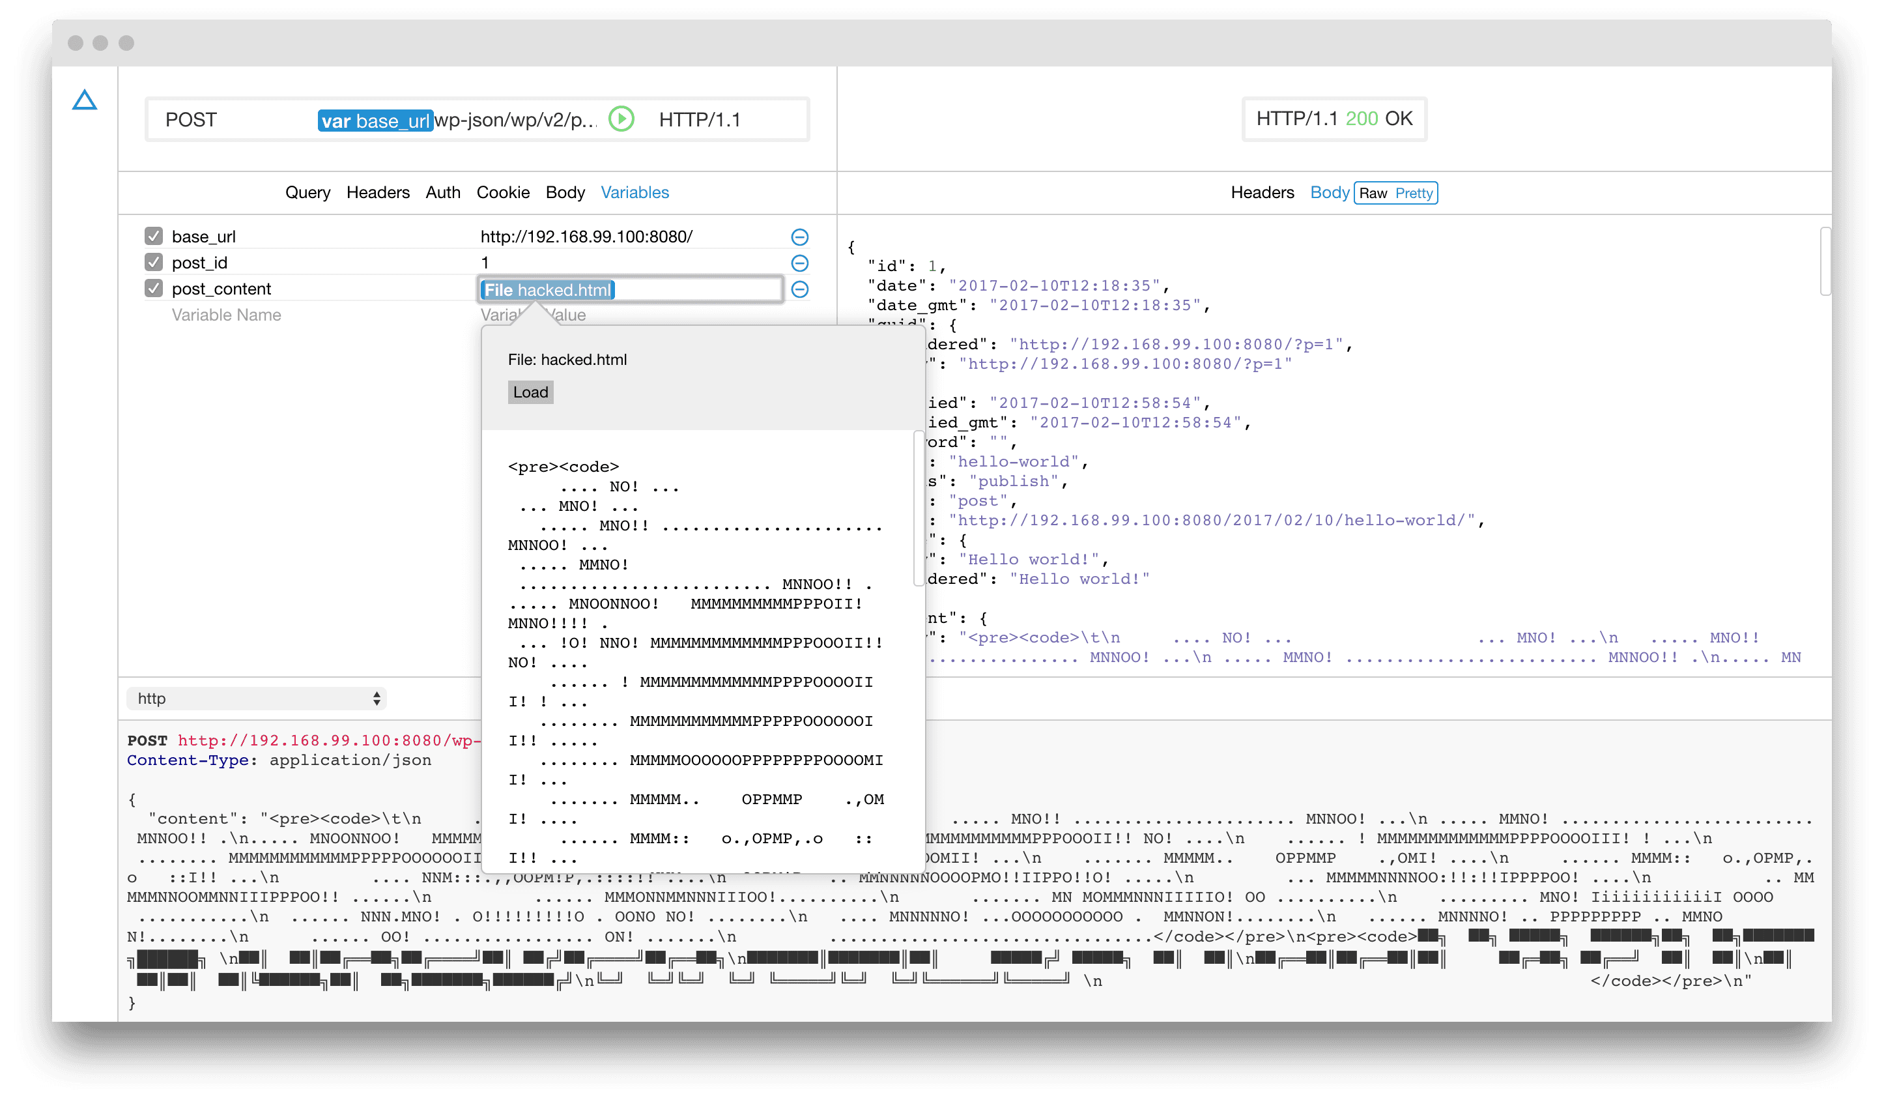Uncheck the post_content variable checkbox
The image size is (1884, 1113).
tap(154, 288)
